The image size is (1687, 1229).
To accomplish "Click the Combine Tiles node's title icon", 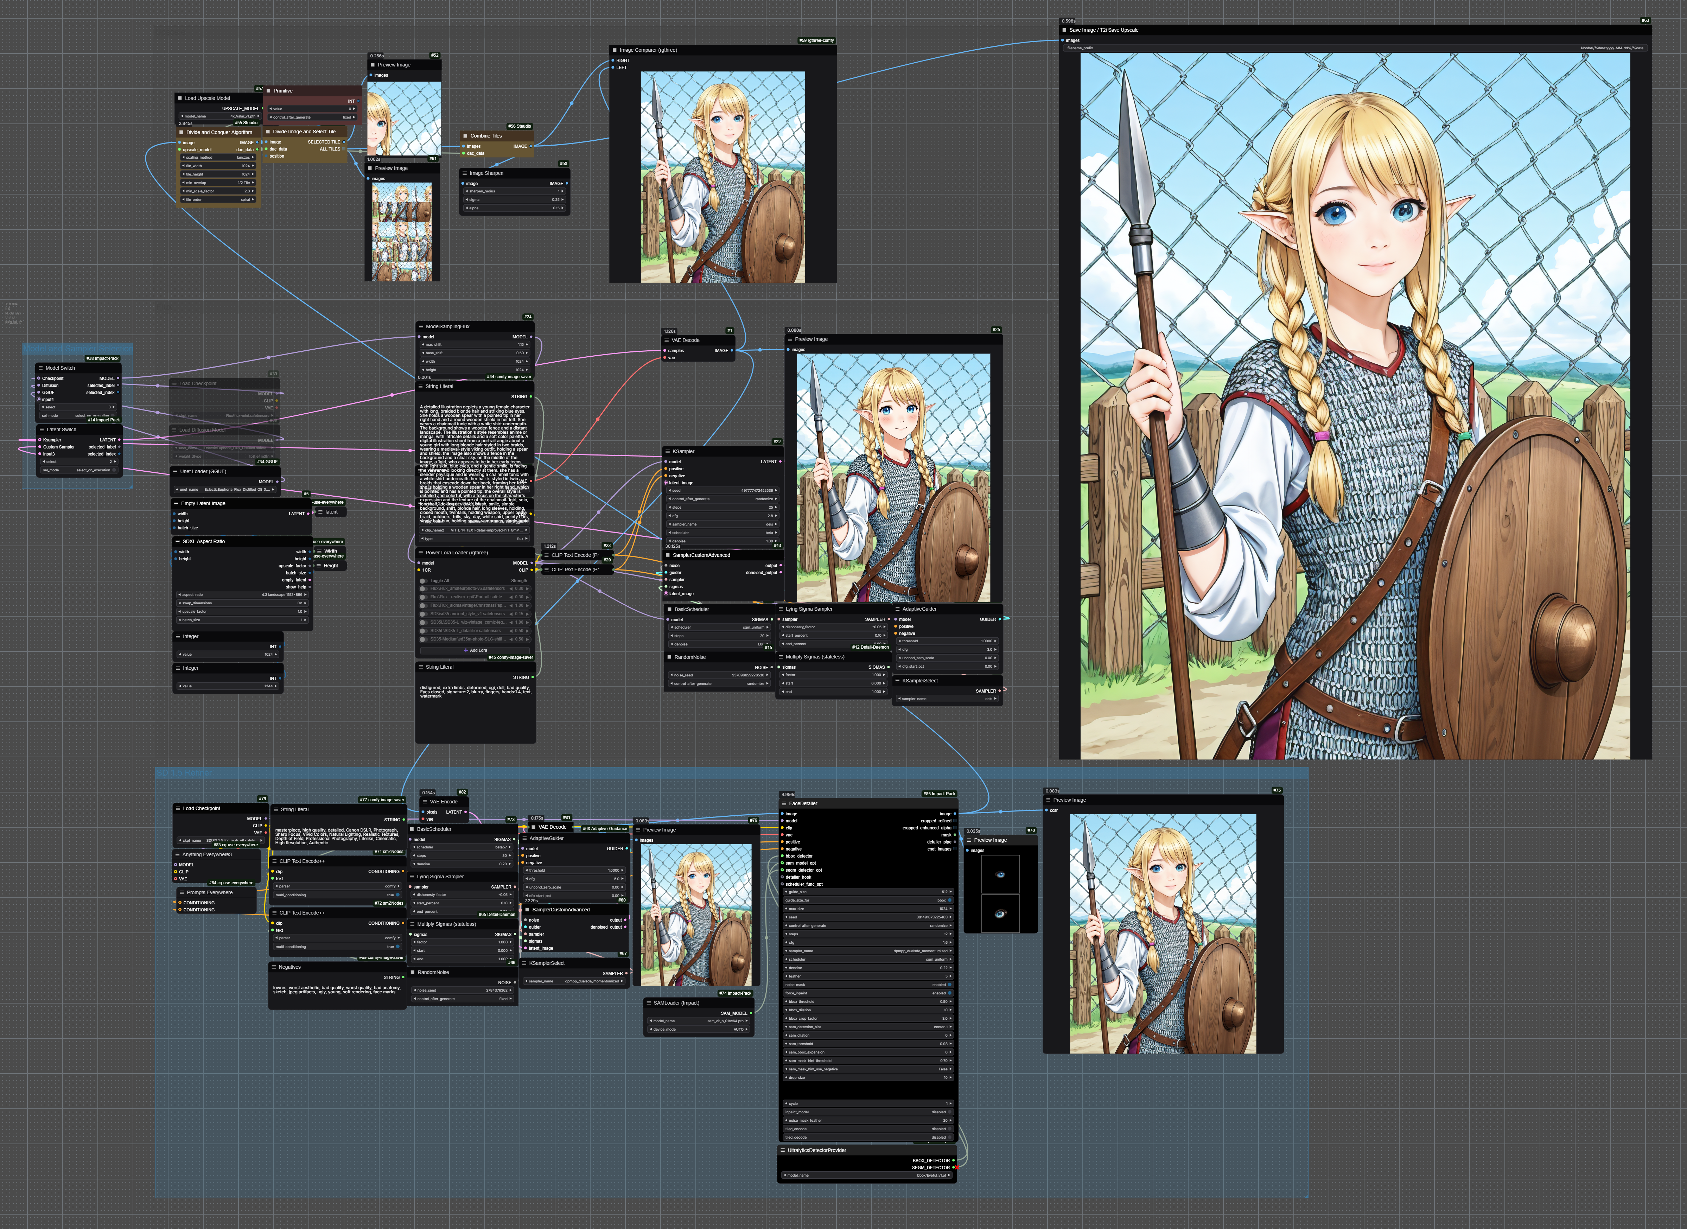I will tap(466, 136).
